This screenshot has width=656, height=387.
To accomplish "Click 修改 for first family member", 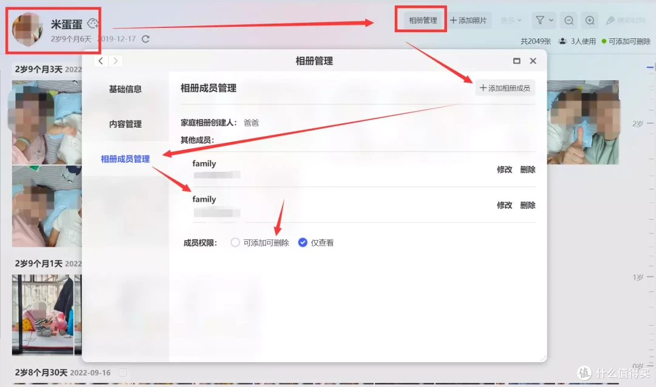I will click(504, 170).
